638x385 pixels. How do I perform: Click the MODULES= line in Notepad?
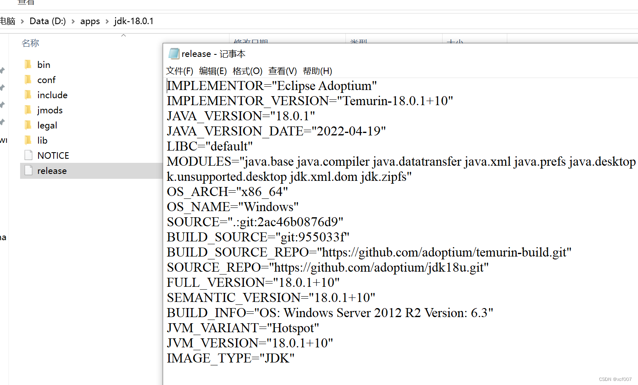(x=402, y=162)
